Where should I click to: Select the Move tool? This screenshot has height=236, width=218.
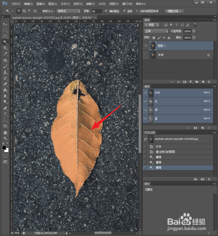5,24
